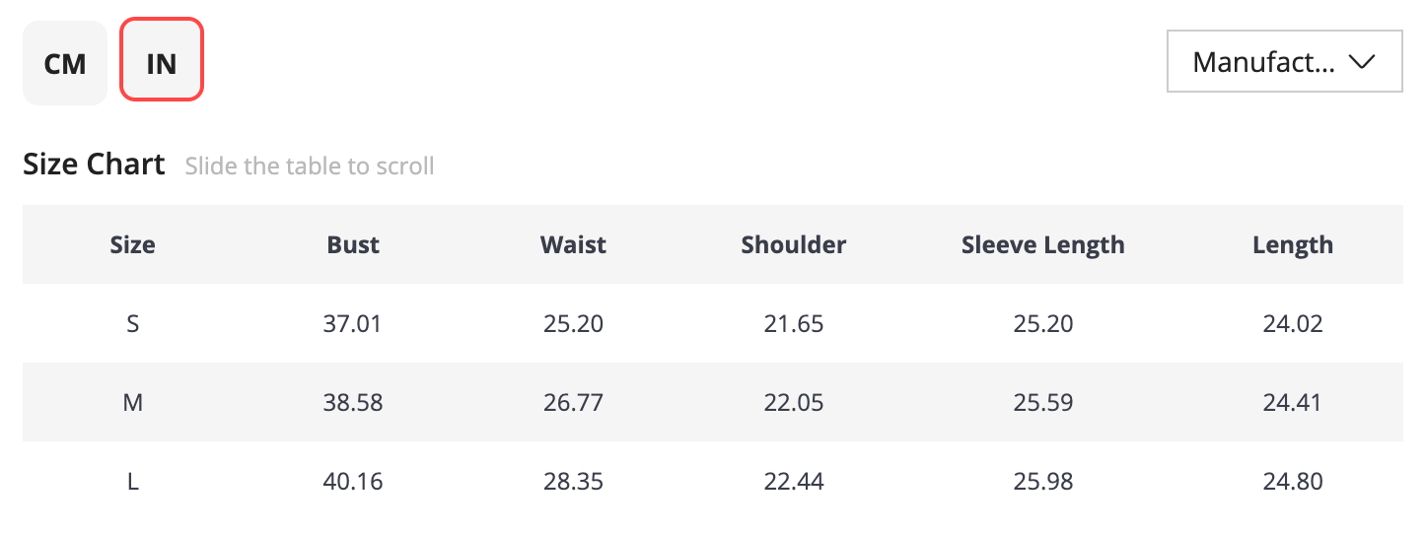Click the Sleeve Length column header
Viewport: 1426px width, 534px height.
(1043, 244)
